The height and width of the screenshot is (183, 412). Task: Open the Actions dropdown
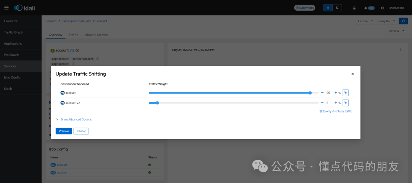click(x=397, y=31)
